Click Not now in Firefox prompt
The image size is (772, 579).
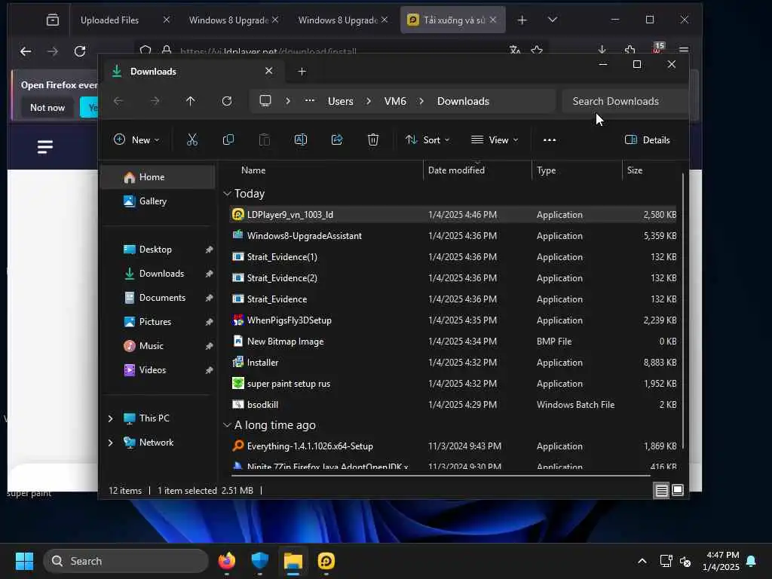pyautogui.click(x=47, y=107)
